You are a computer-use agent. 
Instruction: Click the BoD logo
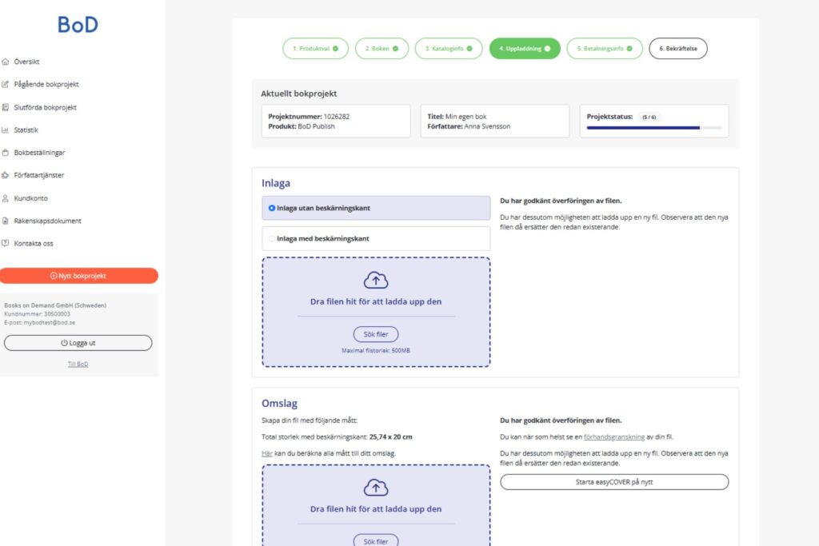tap(78, 25)
